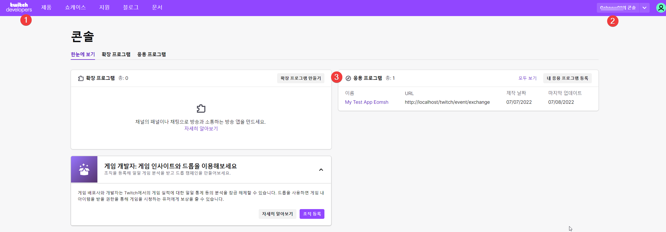Click the 채널의 패널이나 채팅 description text

coord(201,122)
